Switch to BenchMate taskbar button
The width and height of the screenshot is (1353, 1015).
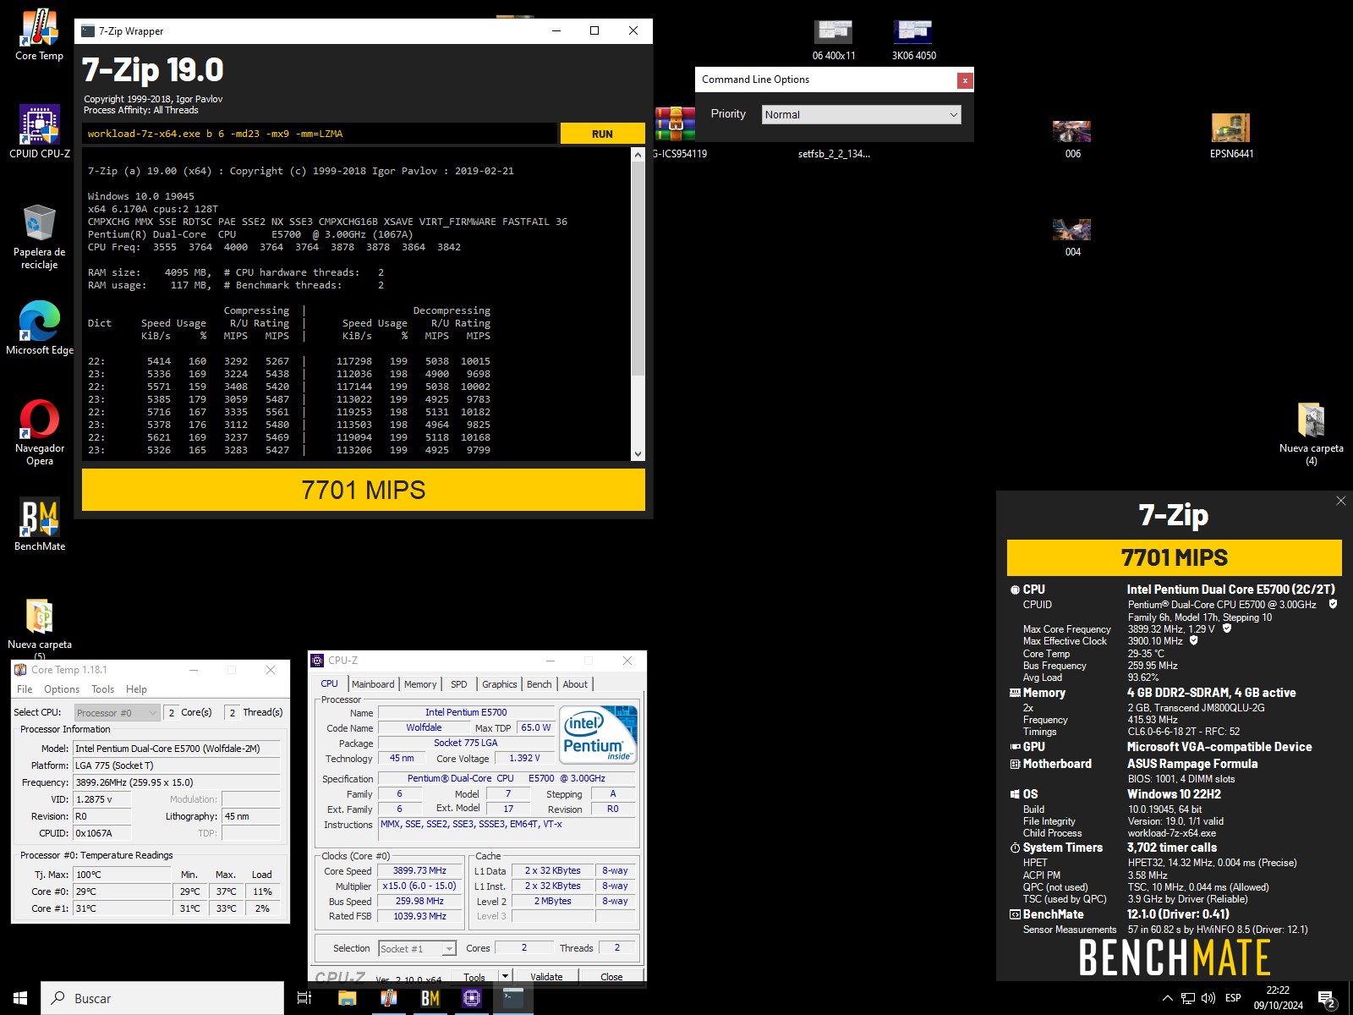(430, 998)
